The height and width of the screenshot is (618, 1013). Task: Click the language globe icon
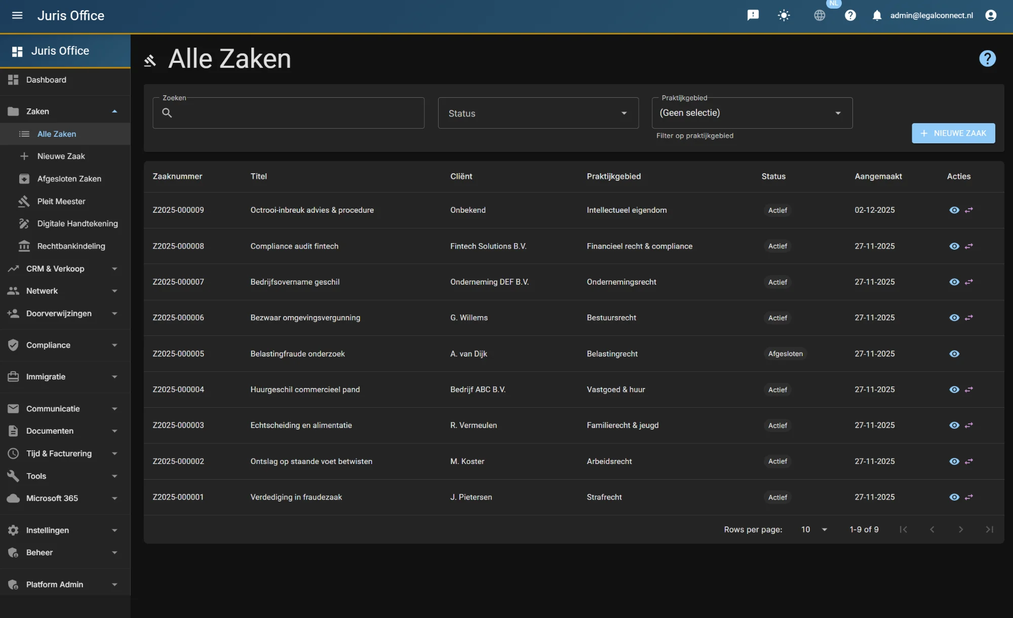point(820,15)
